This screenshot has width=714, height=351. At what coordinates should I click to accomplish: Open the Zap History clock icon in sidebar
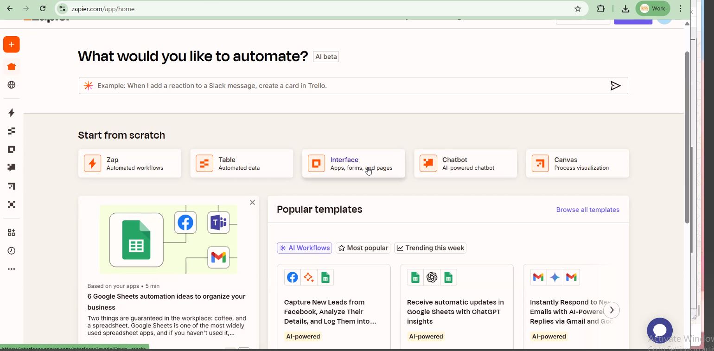coord(12,251)
